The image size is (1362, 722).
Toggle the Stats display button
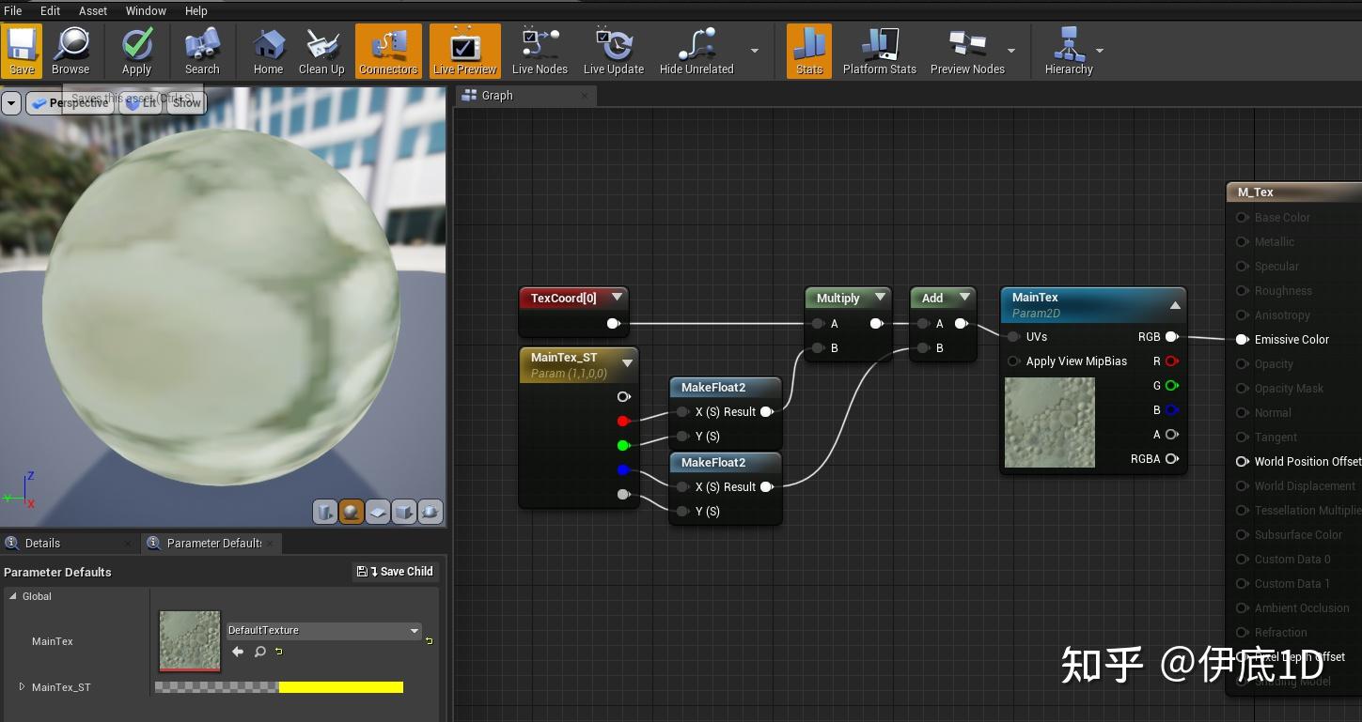[808, 51]
